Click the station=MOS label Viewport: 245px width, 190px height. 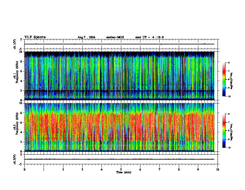pos(115,37)
